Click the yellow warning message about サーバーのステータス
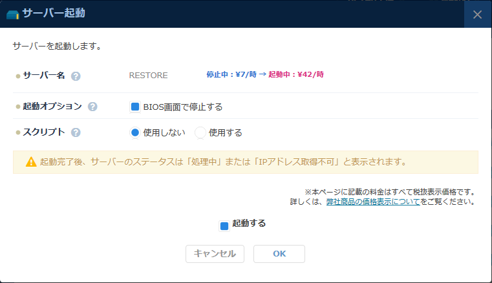 [x=223, y=162]
